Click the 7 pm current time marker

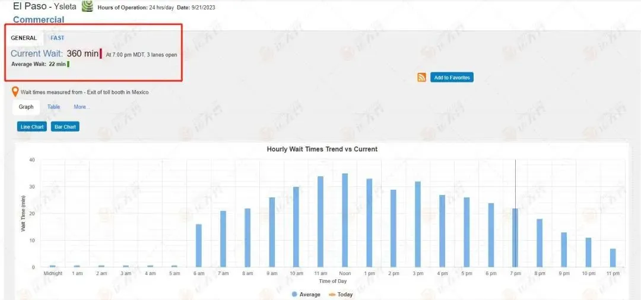tap(516, 213)
